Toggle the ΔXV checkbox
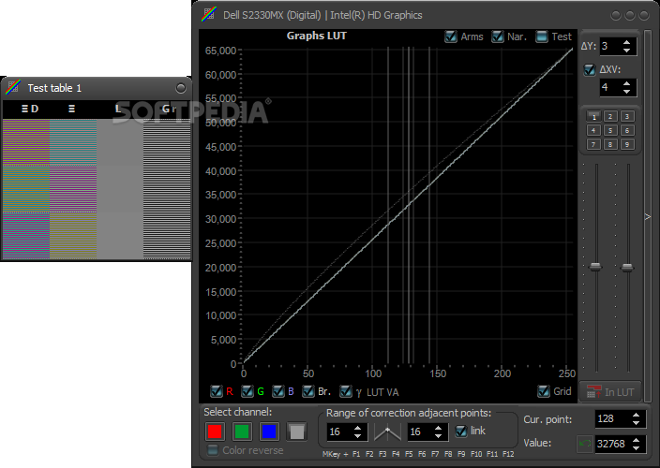The height and width of the screenshot is (468, 660). (x=590, y=70)
